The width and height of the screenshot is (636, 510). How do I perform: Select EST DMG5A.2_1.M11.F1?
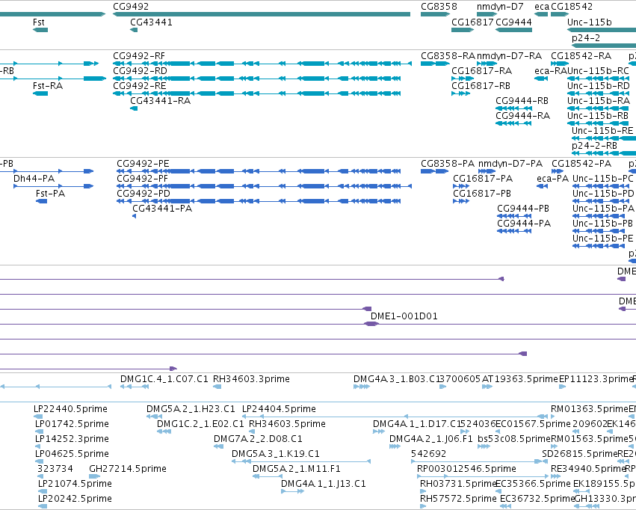[297, 469]
